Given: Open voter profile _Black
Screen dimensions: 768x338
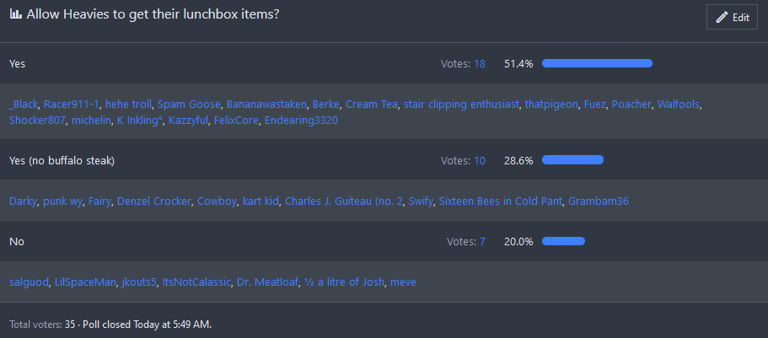Looking at the screenshot, I should (24, 105).
